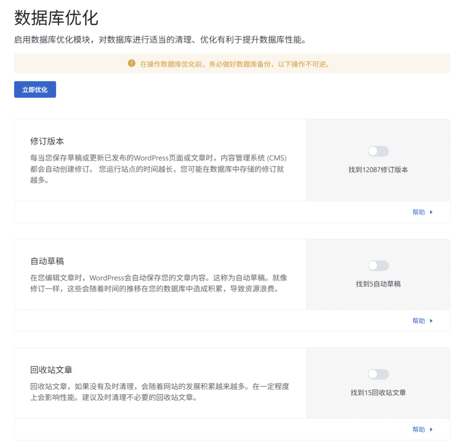The width and height of the screenshot is (463, 447).
Task: Click the 找到15回收站文章 count label
Action: 378,393
